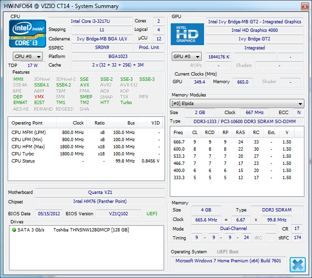The width and height of the screenshot is (312, 278).
Task: Click the 2 GB module size field
Action: (x=200, y=113)
